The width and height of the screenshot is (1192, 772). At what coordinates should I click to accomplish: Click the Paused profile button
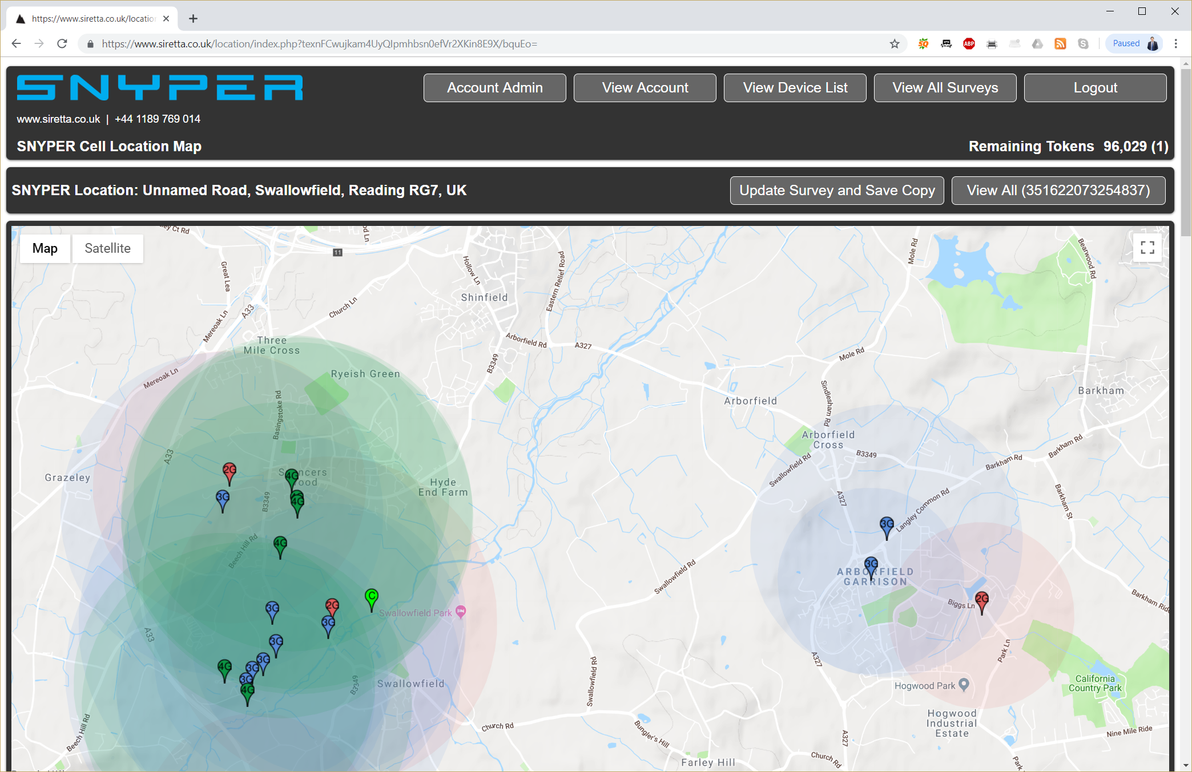tap(1135, 44)
